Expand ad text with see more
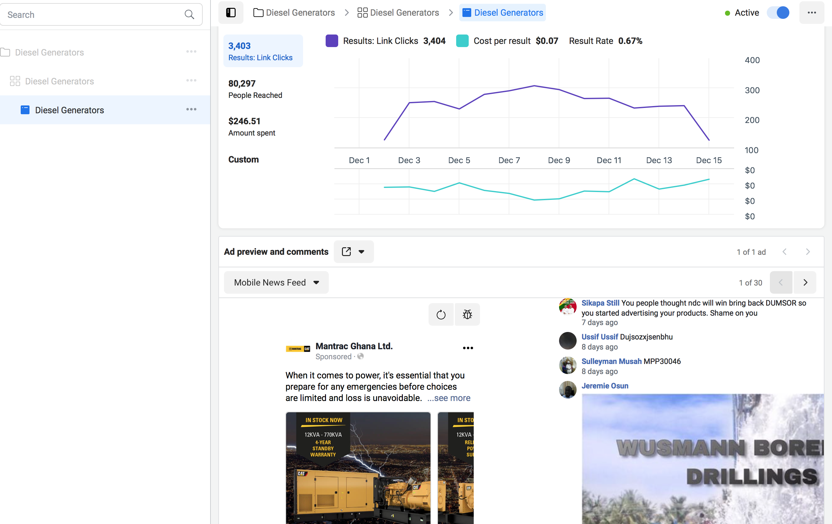Screen dimensions: 832x524 pos(449,398)
